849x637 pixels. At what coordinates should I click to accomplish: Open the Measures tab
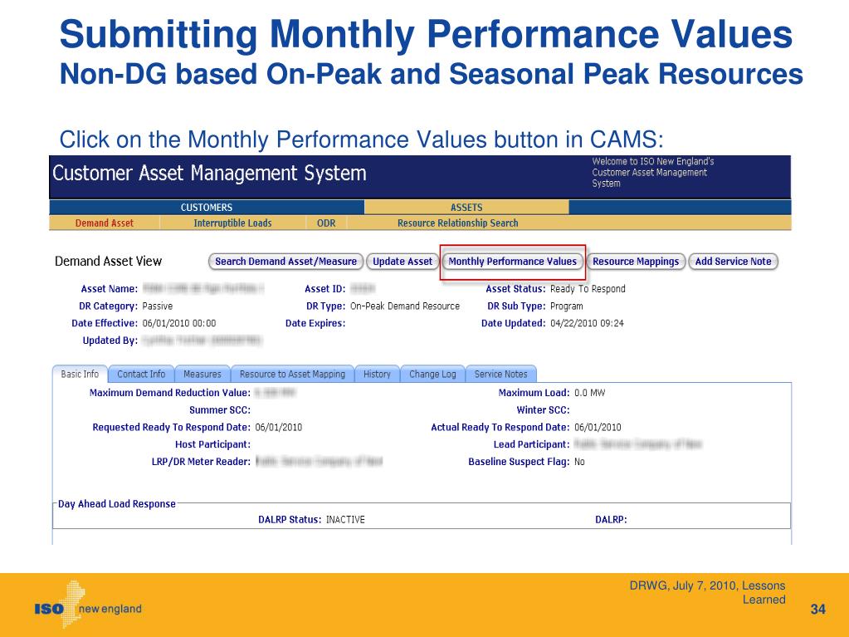tap(202, 375)
